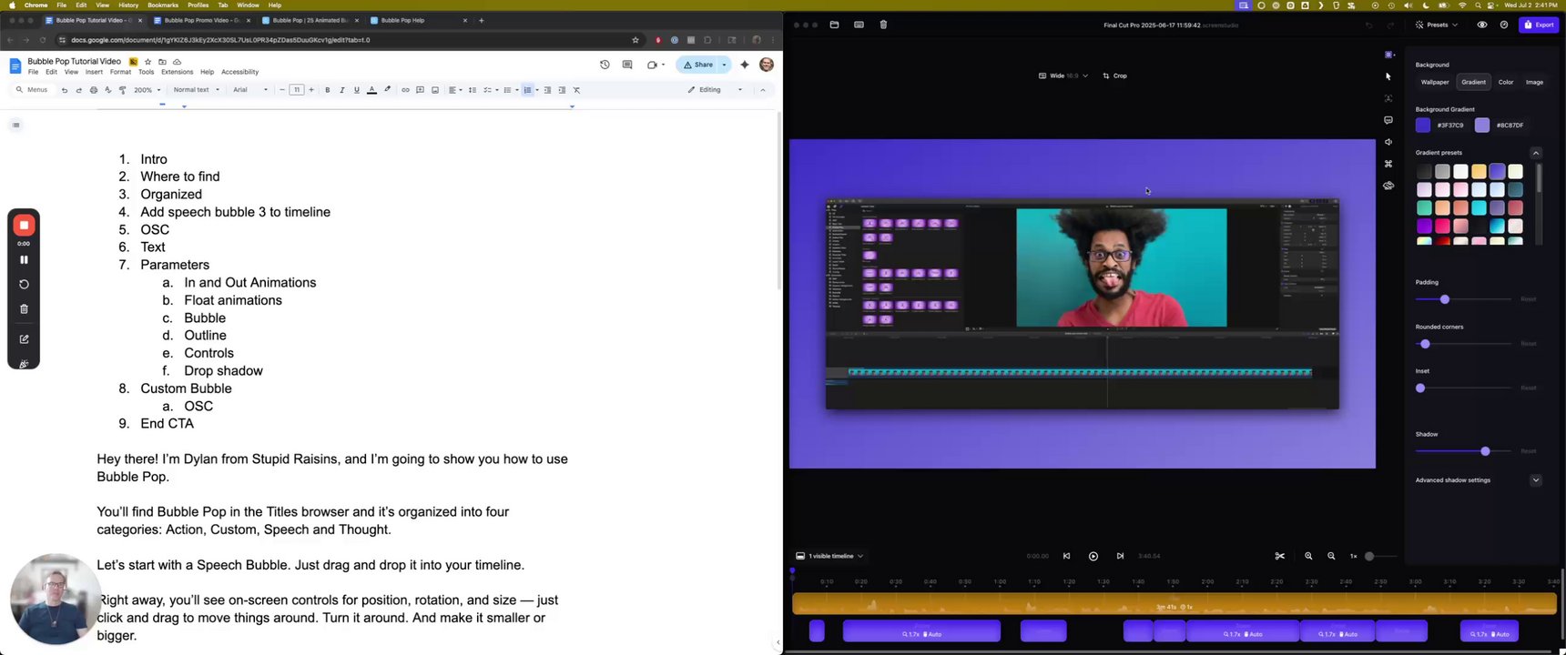Viewport: 1566px width, 655px height.
Task: Click the Share button in Google Docs
Action: tap(698, 65)
